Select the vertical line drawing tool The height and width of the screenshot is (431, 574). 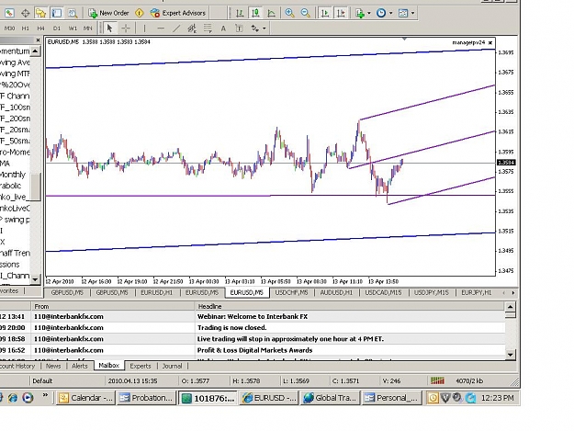[144, 28]
